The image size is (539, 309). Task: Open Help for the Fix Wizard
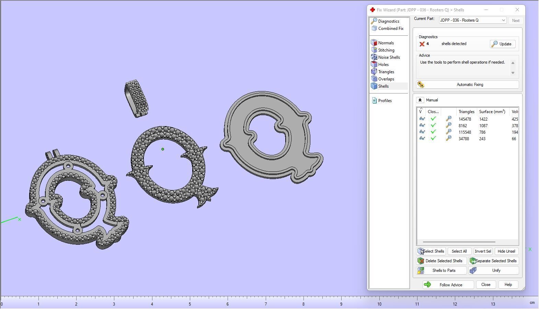(508, 285)
